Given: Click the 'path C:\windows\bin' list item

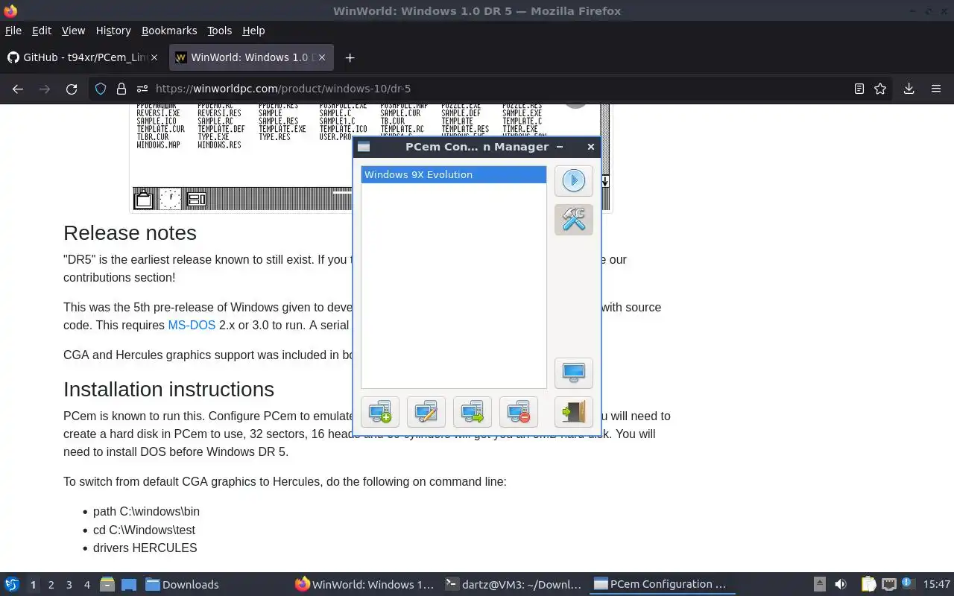Looking at the screenshot, I should coord(146,511).
